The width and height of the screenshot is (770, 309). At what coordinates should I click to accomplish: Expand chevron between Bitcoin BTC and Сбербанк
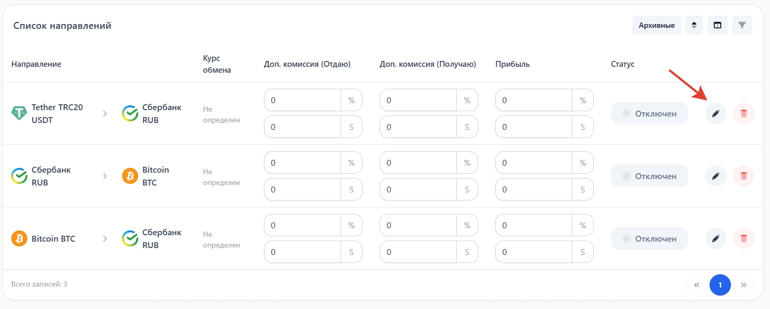point(105,238)
